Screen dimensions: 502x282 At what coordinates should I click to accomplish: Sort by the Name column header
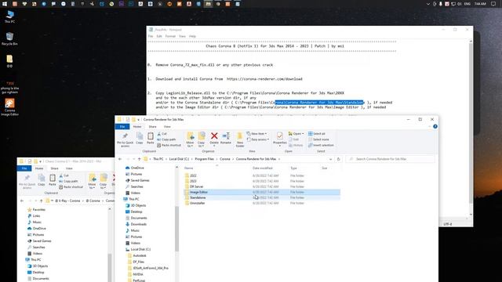(188, 168)
